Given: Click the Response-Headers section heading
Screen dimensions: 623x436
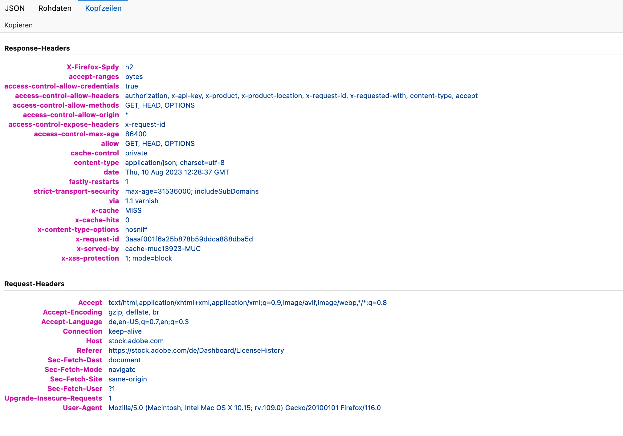Looking at the screenshot, I should click(37, 48).
